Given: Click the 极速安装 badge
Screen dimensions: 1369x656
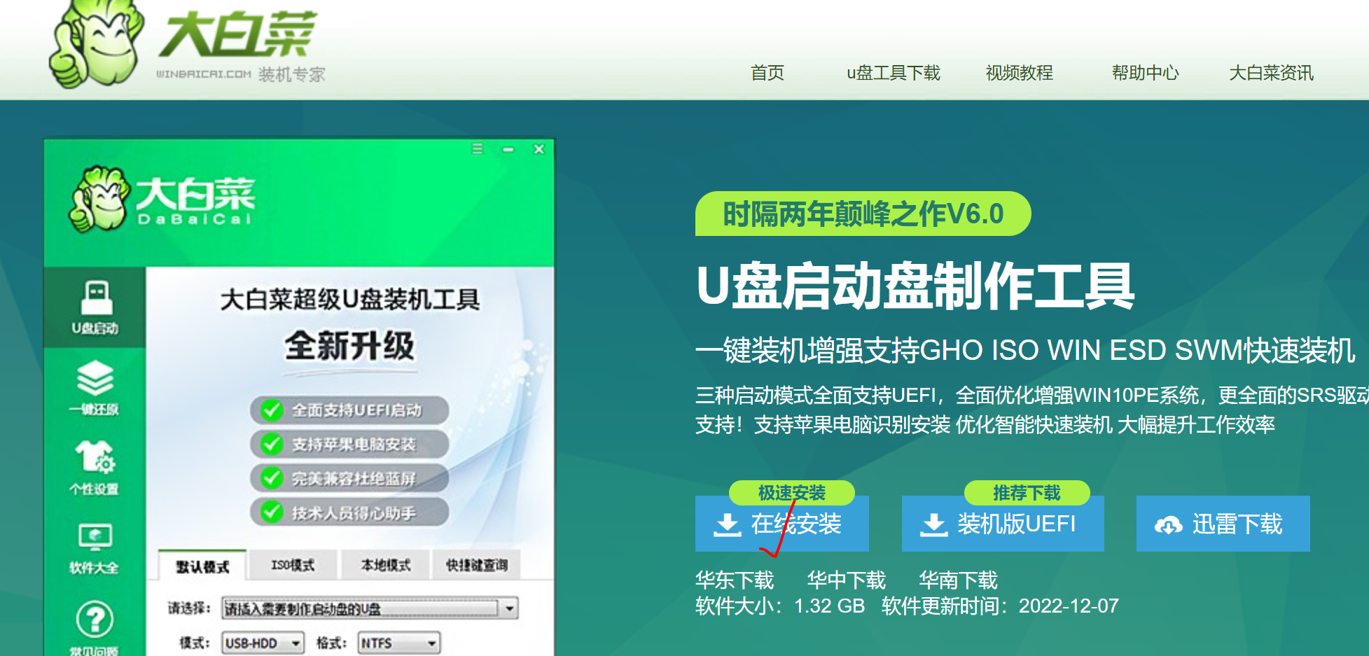Looking at the screenshot, I should pyautogui.click(x=792, y=492).
